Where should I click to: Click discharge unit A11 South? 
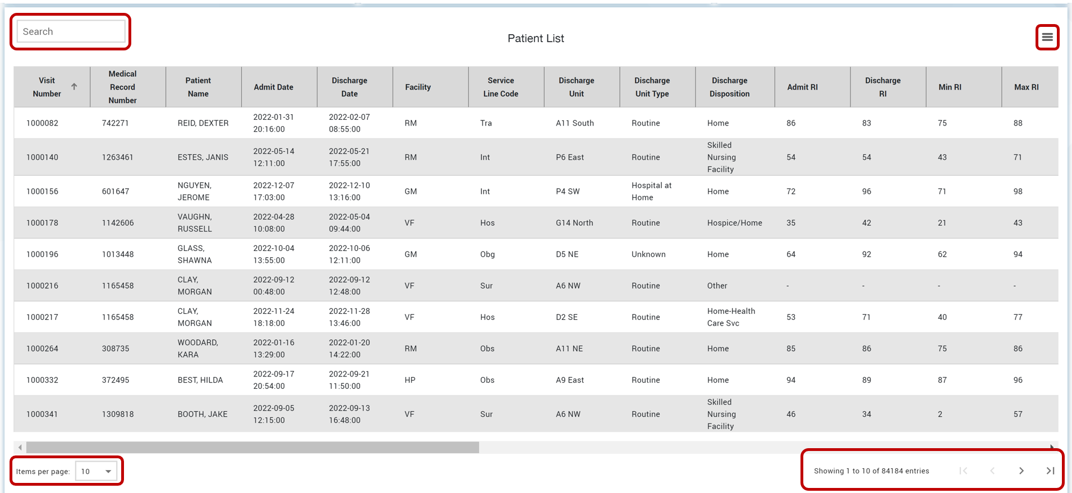575,123
